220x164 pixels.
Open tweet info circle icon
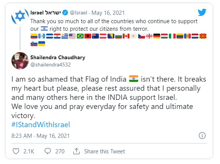(202, 136)
